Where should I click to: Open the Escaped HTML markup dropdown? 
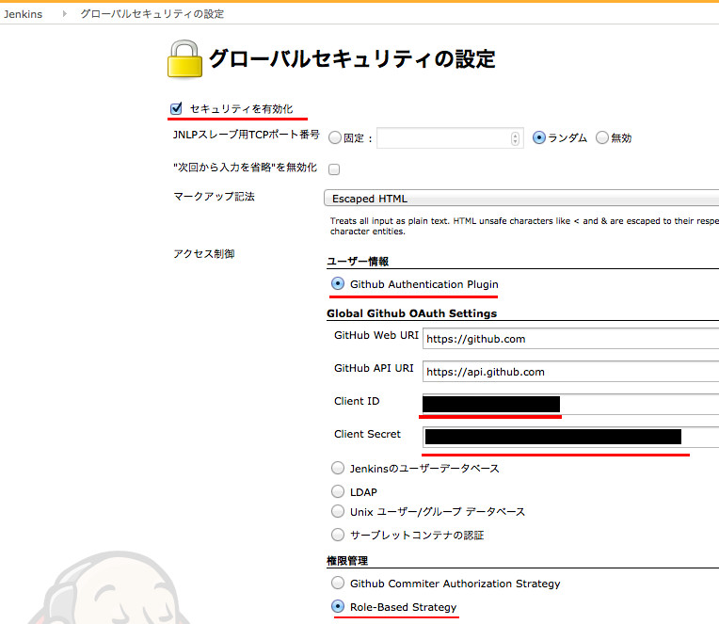coord(521,199)
